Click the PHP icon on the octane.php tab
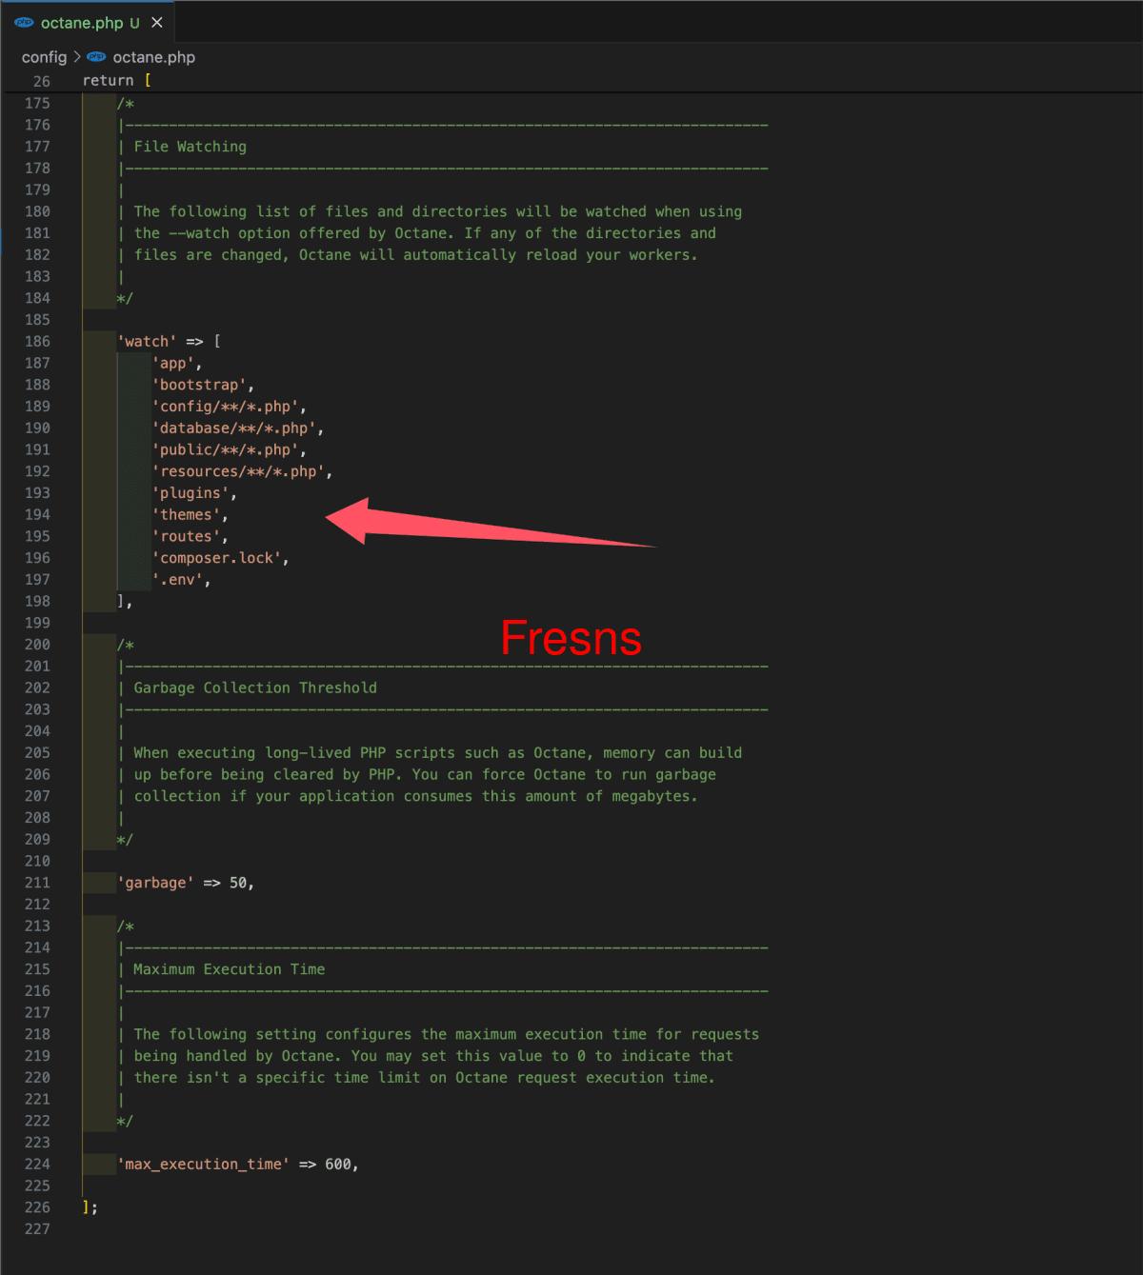The width and height of the screenshot is (1143, 1275). 26,22
